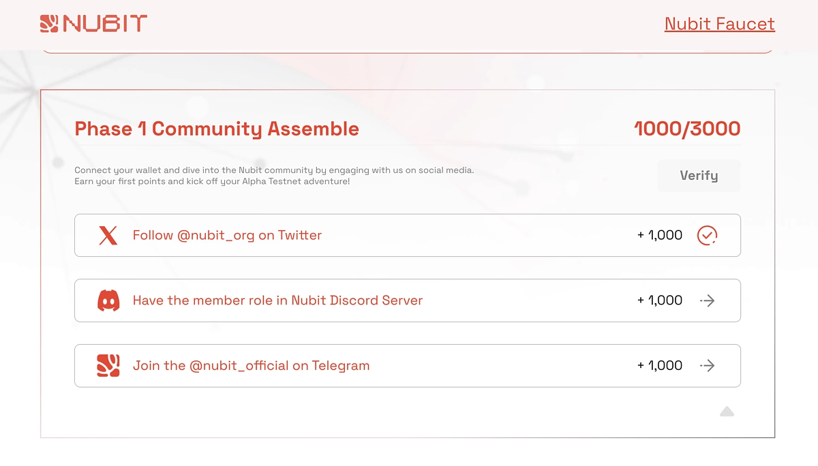Open the Follow @nubit_org on Twitter task
818x466 pixels.
click(x=408, y=236)
